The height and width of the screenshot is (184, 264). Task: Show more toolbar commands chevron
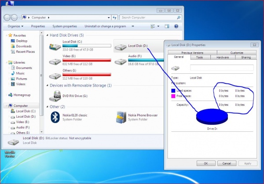[133, 26]
